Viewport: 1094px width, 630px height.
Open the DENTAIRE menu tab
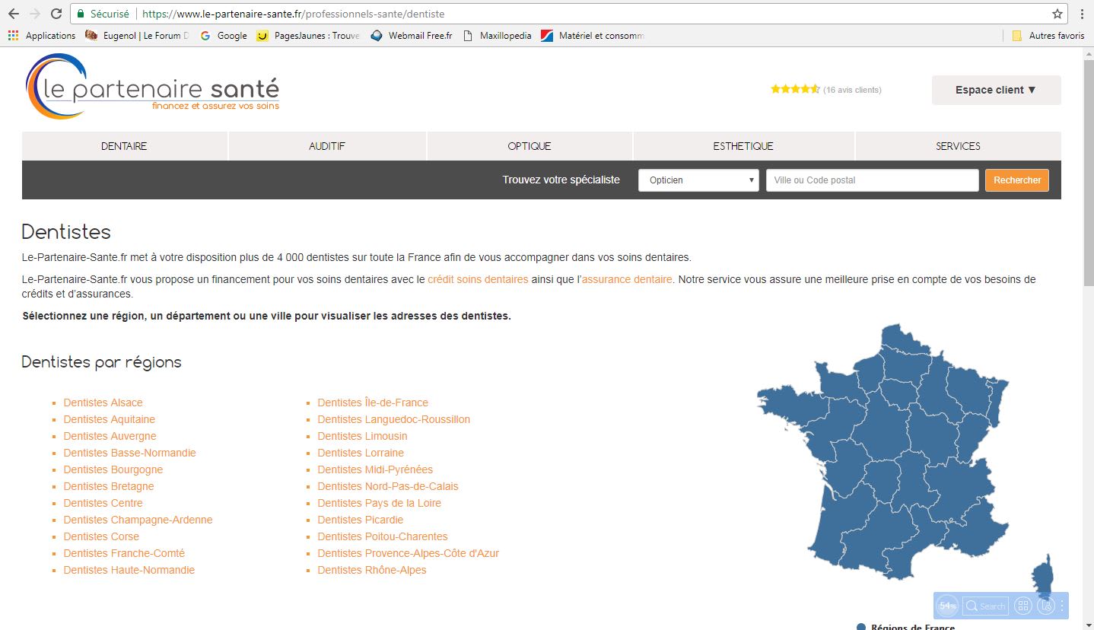[124, 146]
